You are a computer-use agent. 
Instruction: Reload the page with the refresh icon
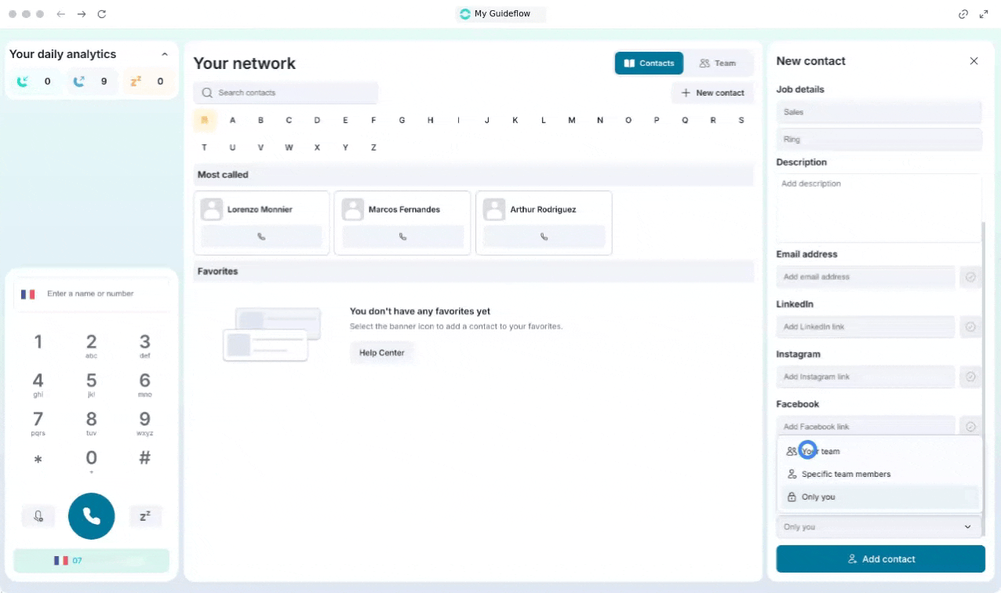click(102, 14)
